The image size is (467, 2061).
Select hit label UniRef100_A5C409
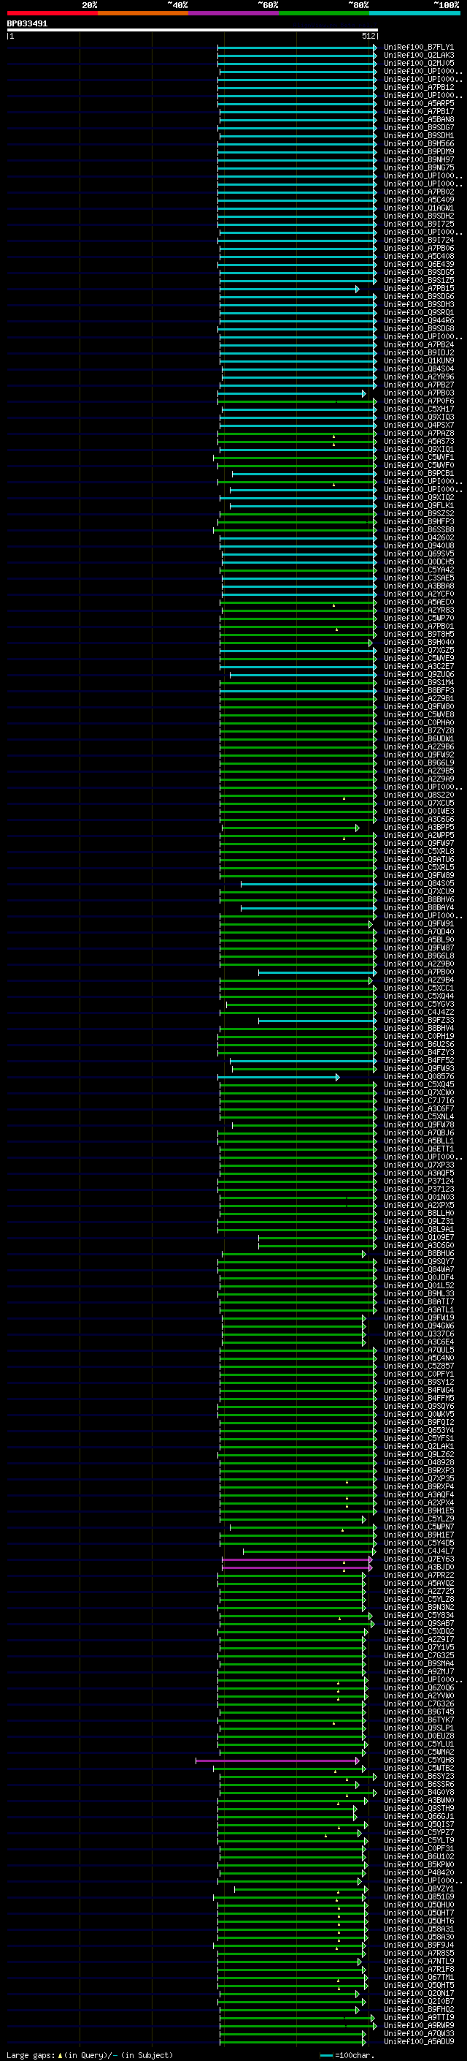[x=418, y=200]
